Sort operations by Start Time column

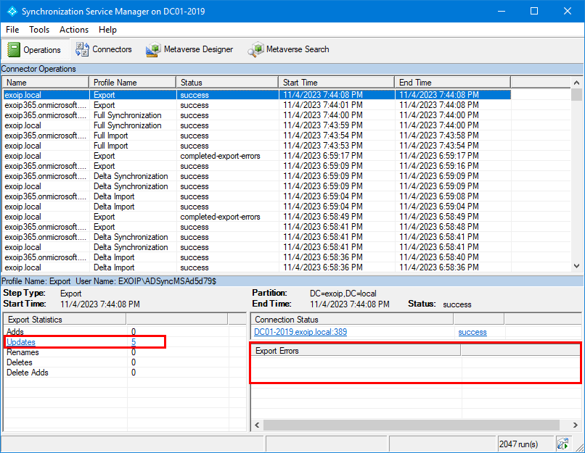[335, 83]
